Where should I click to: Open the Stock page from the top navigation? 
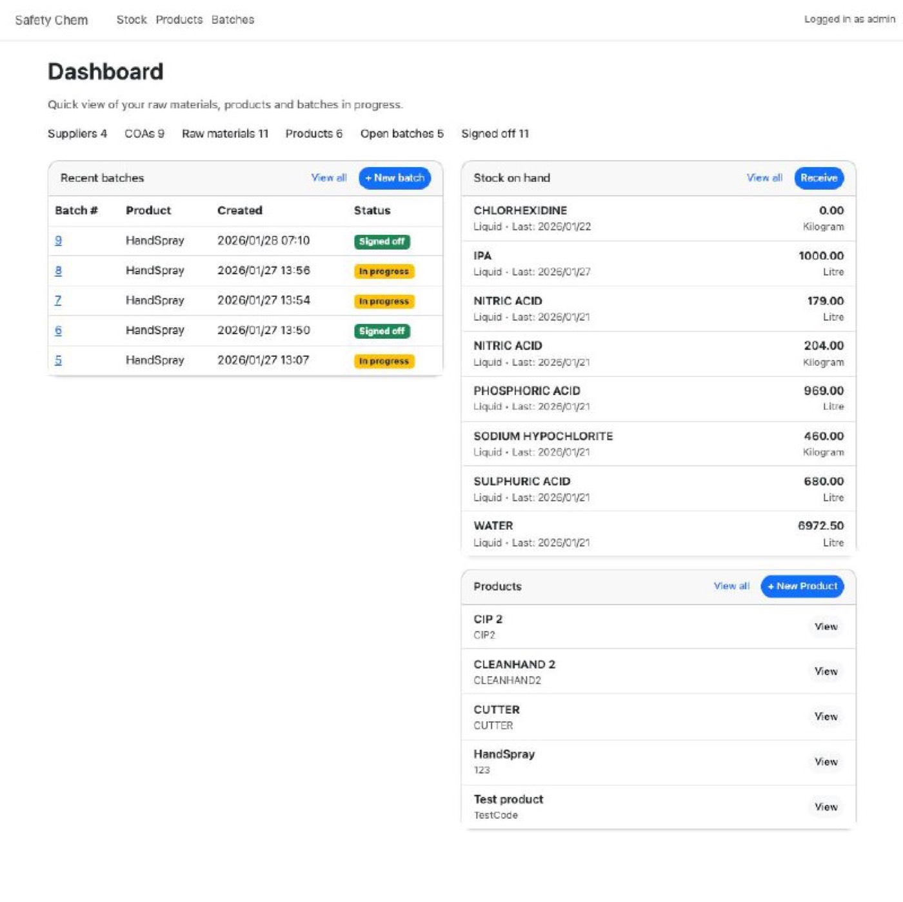pyautogui.click(x=131, y=19)
